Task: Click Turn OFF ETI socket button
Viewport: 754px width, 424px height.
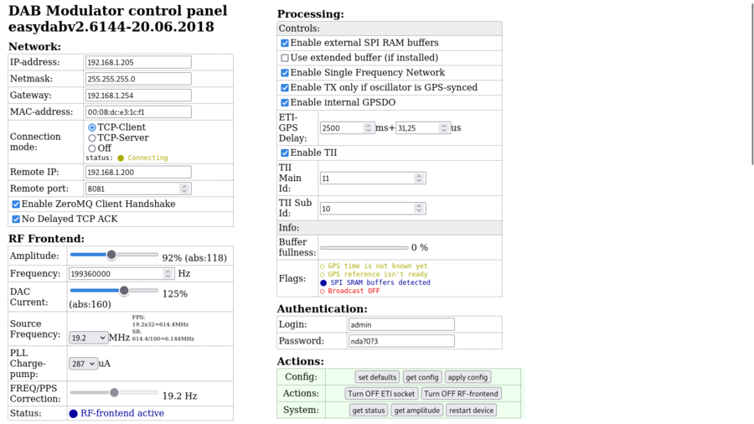Action: coord(381,394)
